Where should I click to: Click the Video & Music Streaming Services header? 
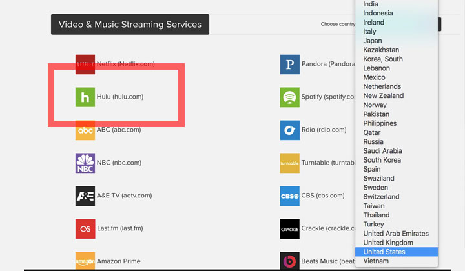130,25
